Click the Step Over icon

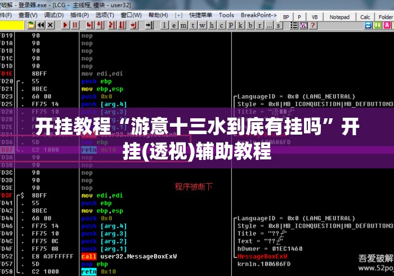point(100,25)
